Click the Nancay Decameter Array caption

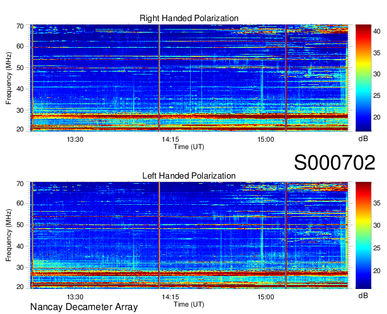pos(84,307)
